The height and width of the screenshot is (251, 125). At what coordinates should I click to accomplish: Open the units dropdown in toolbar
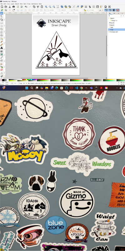tap(101, 10)
